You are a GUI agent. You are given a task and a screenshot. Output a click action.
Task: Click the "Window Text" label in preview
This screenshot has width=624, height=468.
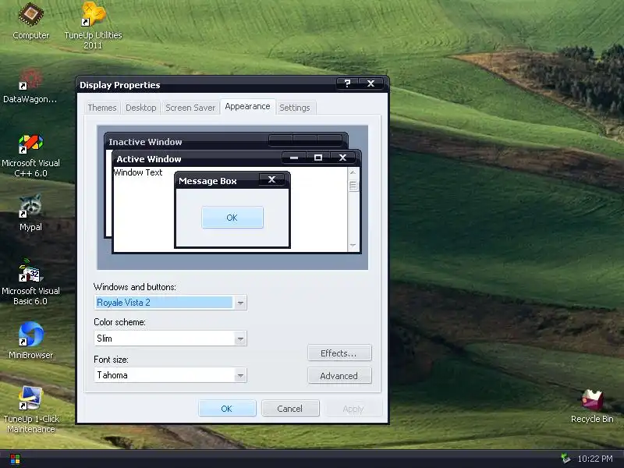tap(138, 172)
